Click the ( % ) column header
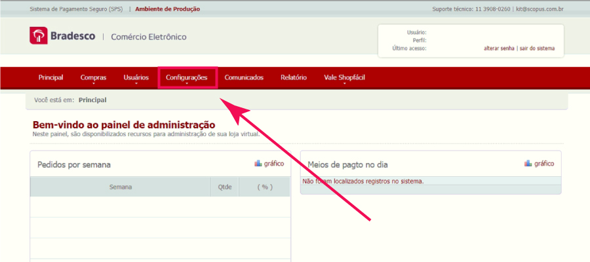 265,187
